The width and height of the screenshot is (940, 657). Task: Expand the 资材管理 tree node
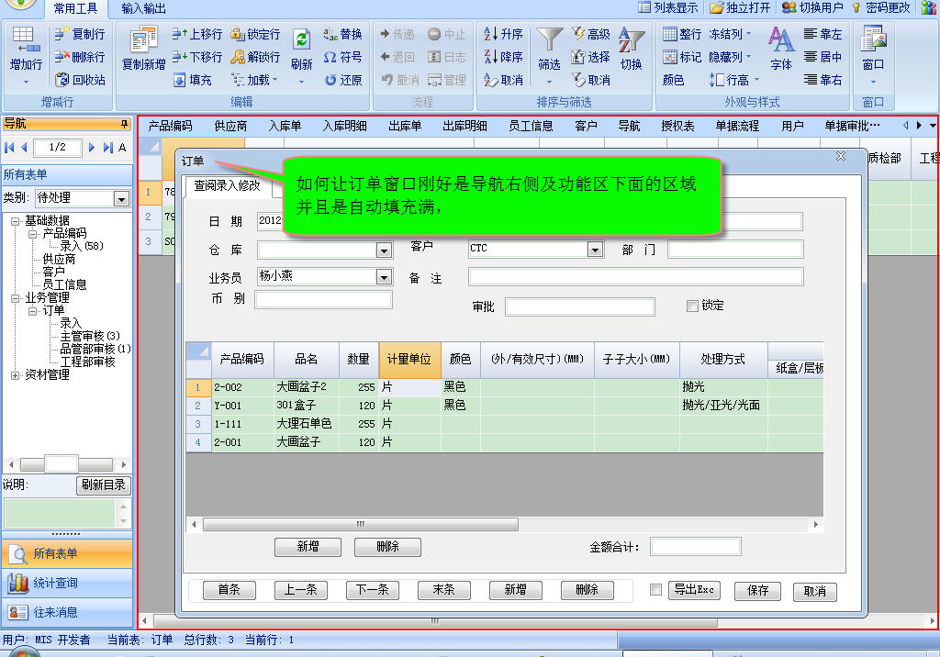[x=16, y=375]
